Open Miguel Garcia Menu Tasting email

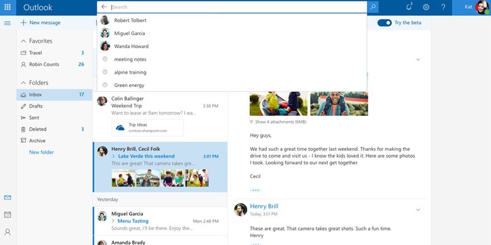point(160,221)
